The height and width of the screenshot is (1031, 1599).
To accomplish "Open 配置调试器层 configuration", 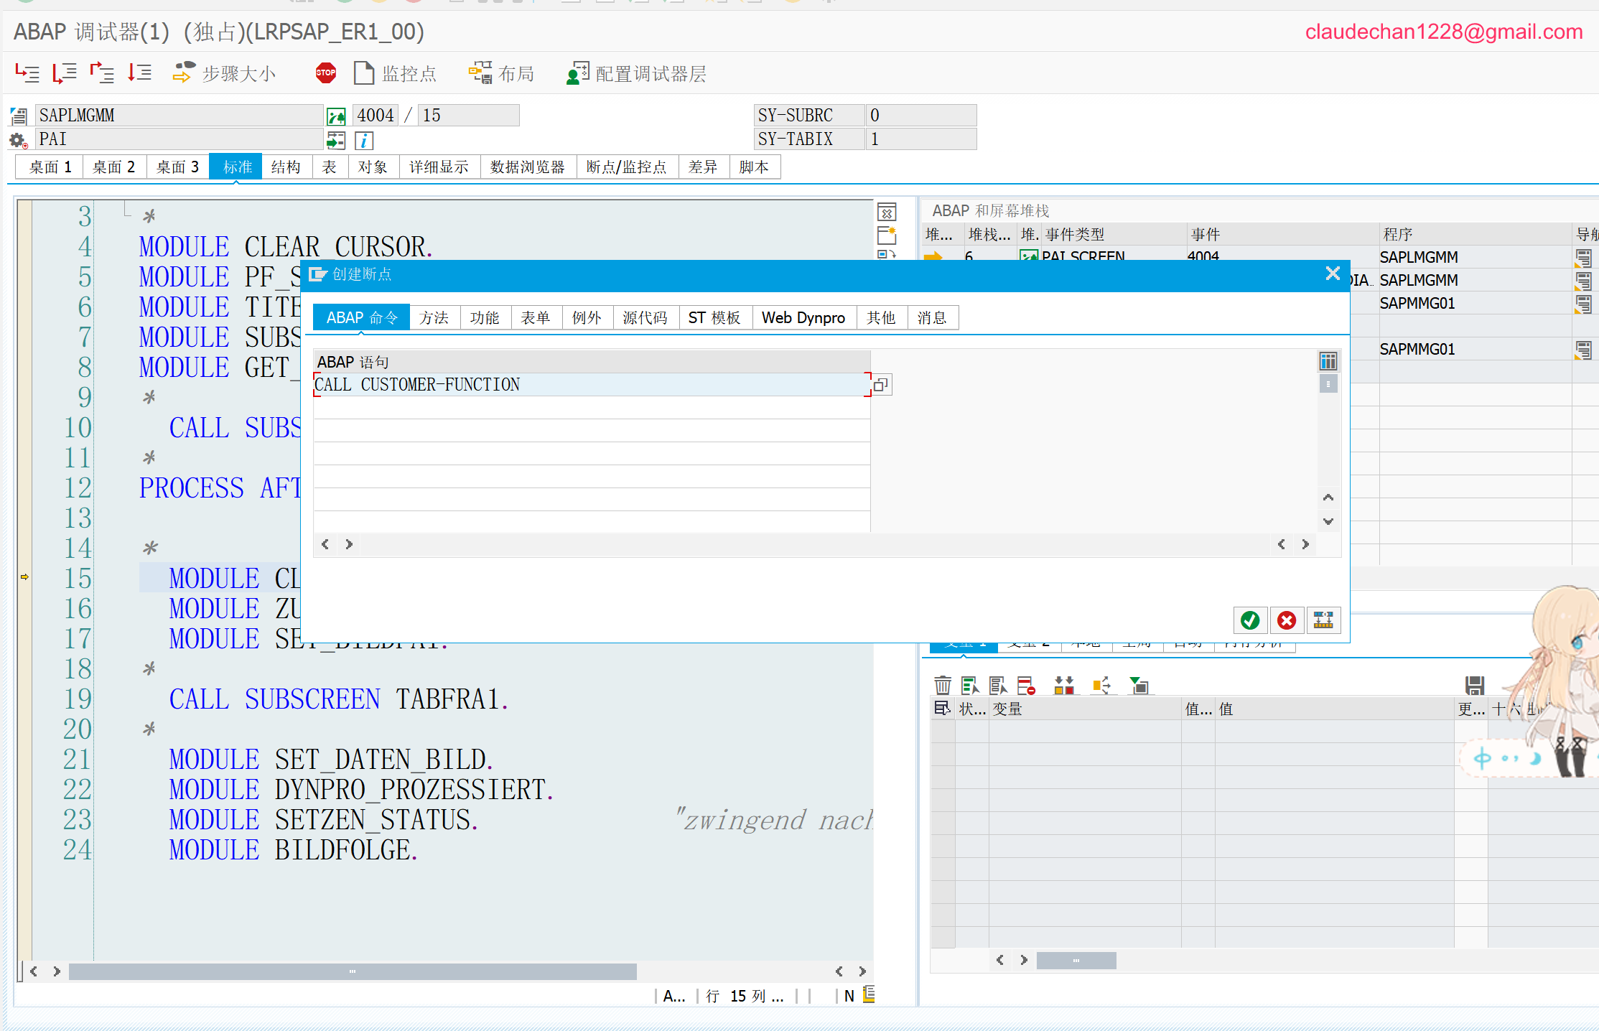I will (x=636, y=73).
